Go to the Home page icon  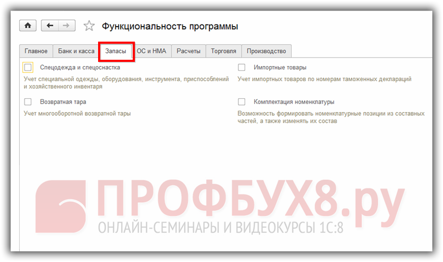tap(28, 26)
